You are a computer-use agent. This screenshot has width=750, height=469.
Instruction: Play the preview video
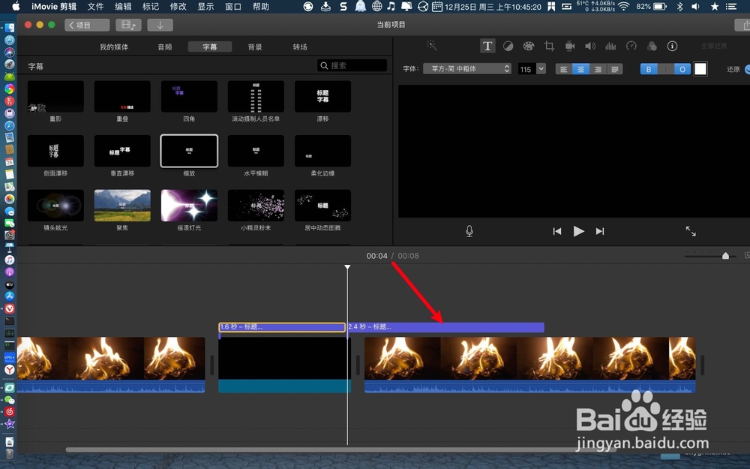coord(578,231)
